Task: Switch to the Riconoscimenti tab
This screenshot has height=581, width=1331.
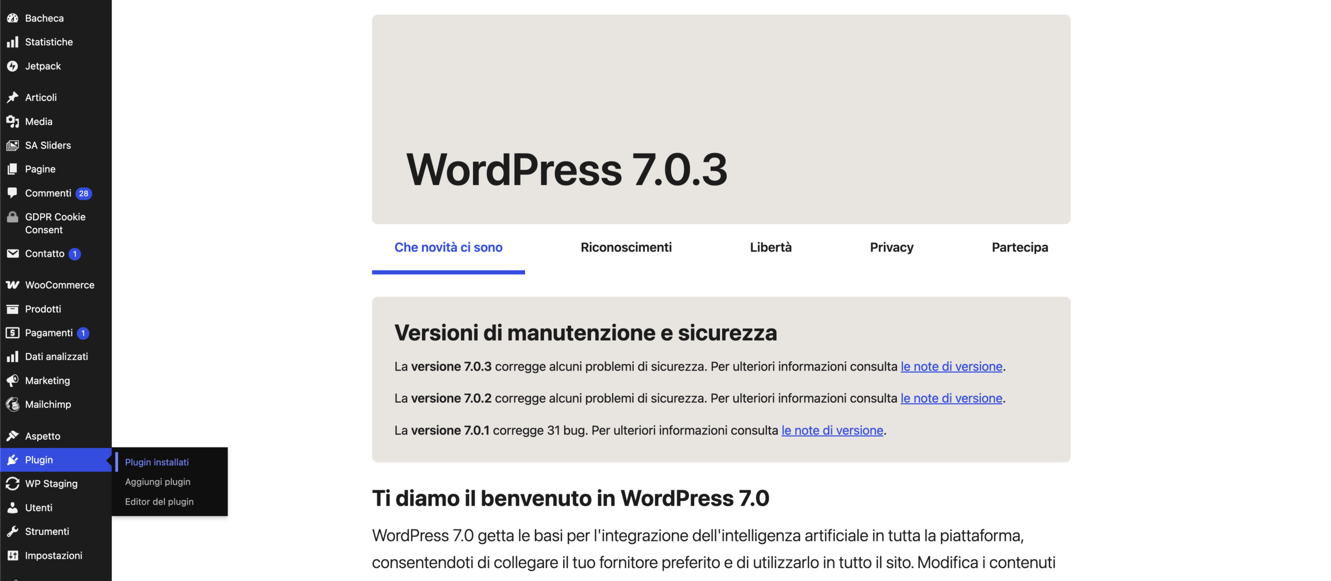Action: click(x=626, y=247)
